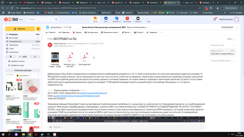This screenshot has width=244, height=137.
Task: Open Яндекс Маркет bookmark
Action: click(x=15, y=13)
